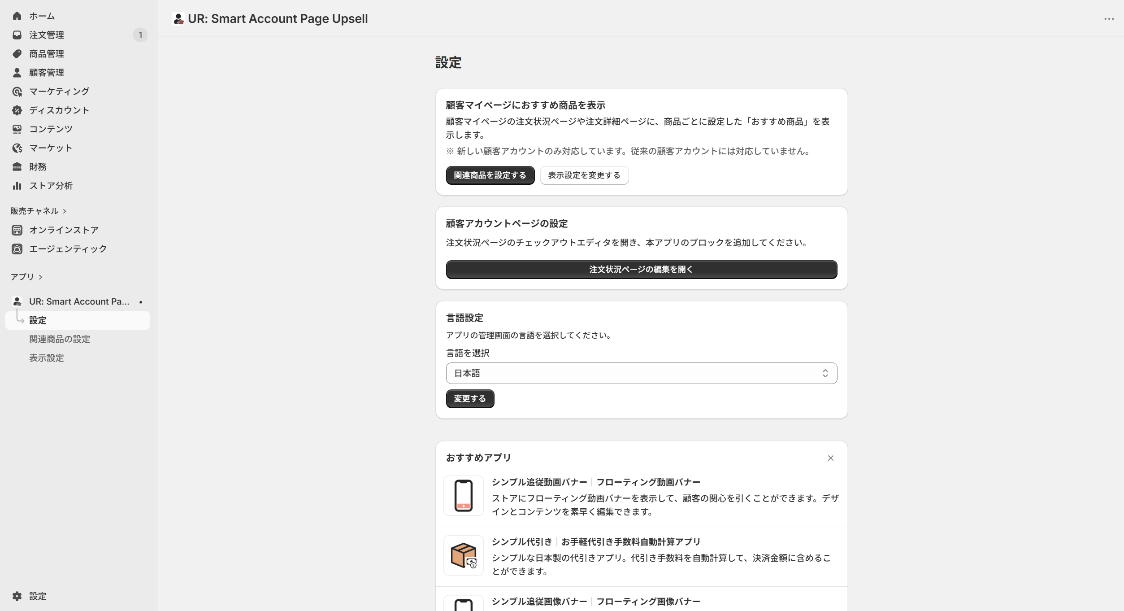Click the Orders (注文管理) inbox icon
The height and width of the screenshot is (611, 1124).
pyautogui.click(x=17, y=35)
